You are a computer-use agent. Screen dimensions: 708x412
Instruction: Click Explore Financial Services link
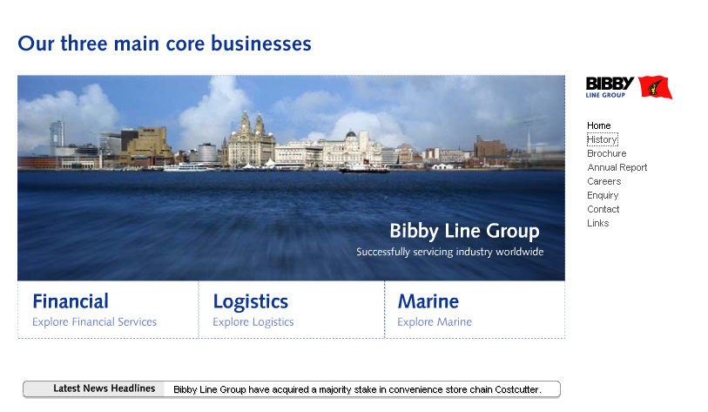coord(94,322)
